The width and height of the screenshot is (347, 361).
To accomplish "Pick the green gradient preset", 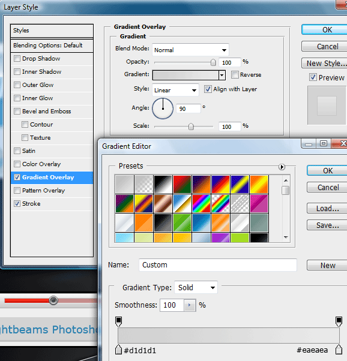I will tap(182, 222).
